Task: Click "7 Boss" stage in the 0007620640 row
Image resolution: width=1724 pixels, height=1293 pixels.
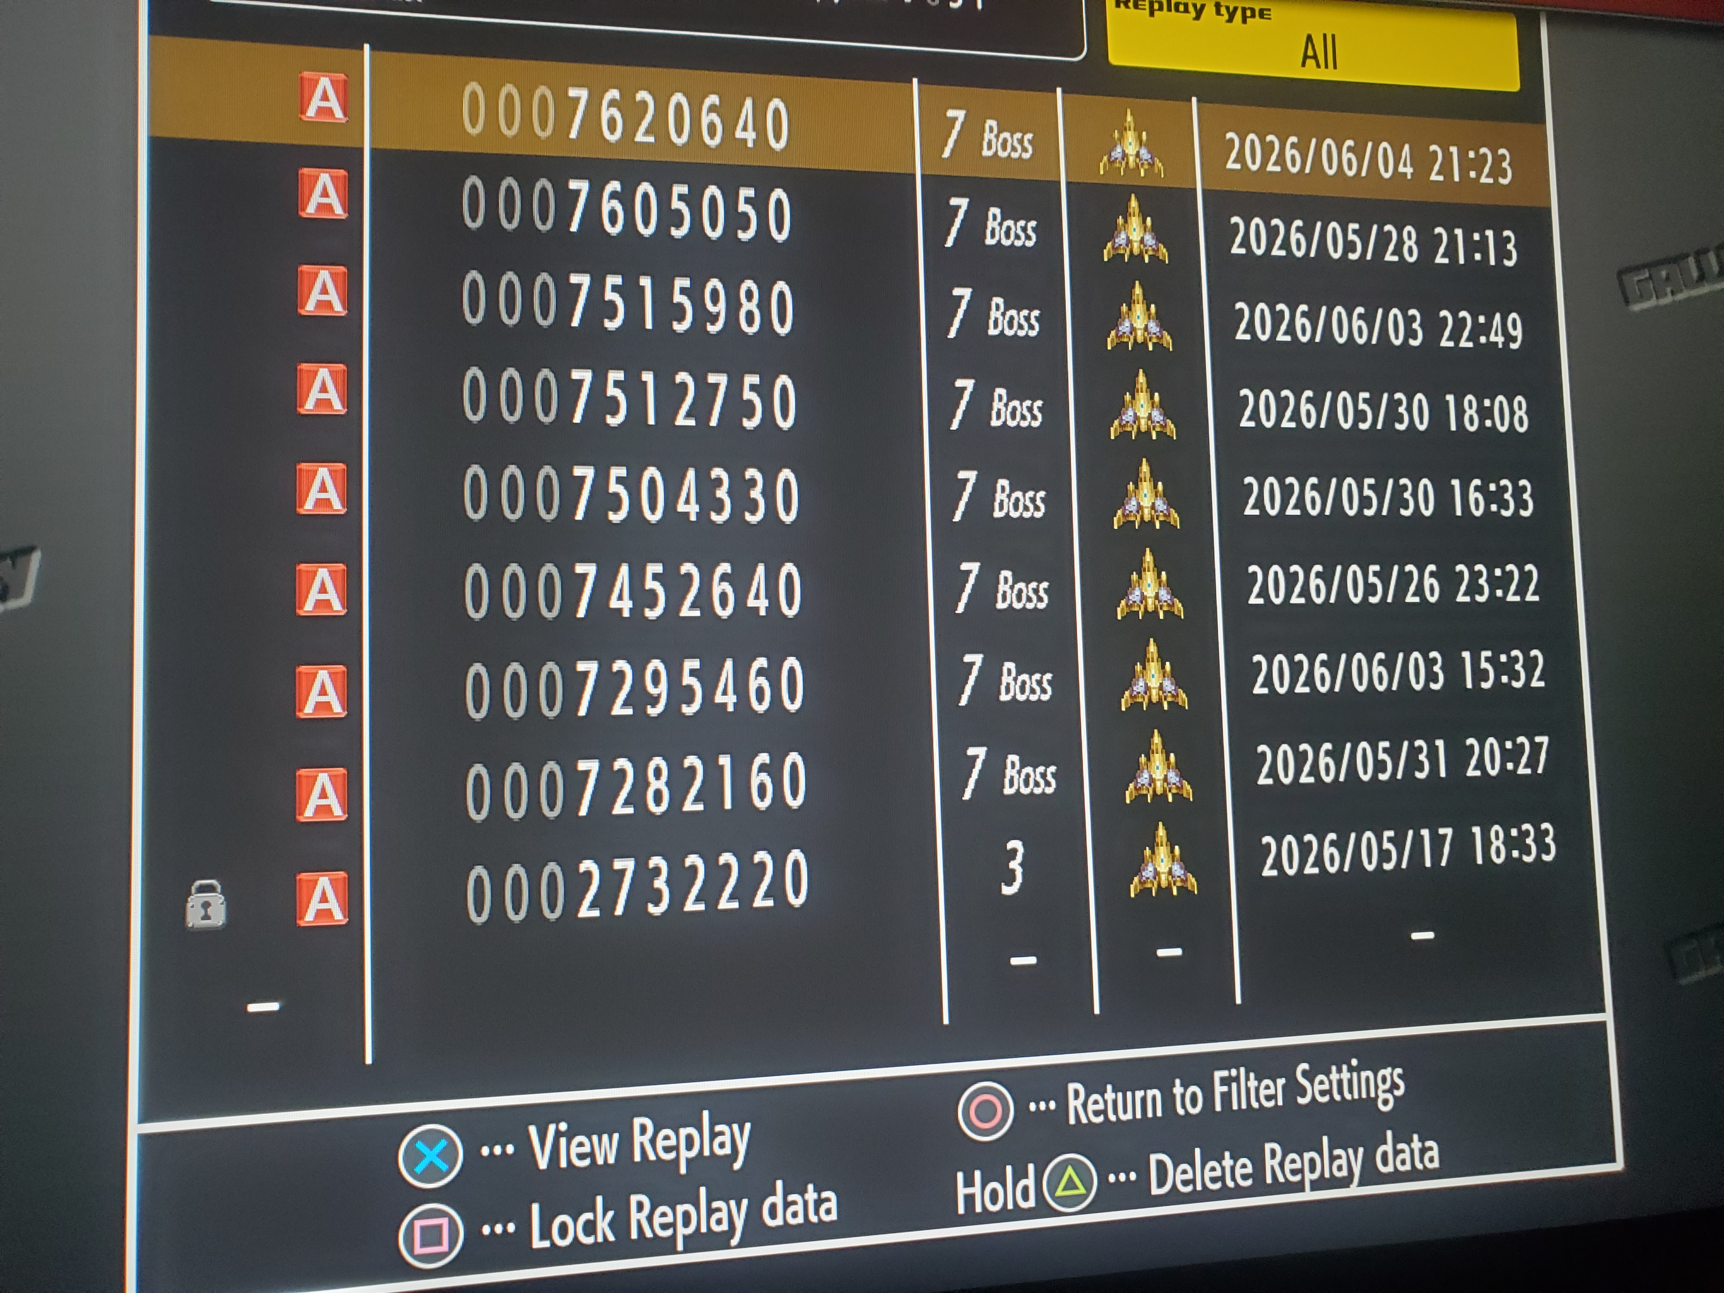Action: pos(987,136)
